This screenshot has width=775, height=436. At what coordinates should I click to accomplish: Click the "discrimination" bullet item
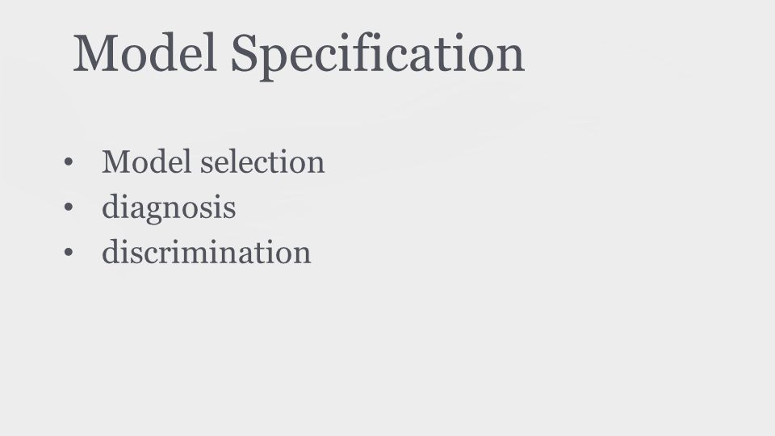point(206,252)
